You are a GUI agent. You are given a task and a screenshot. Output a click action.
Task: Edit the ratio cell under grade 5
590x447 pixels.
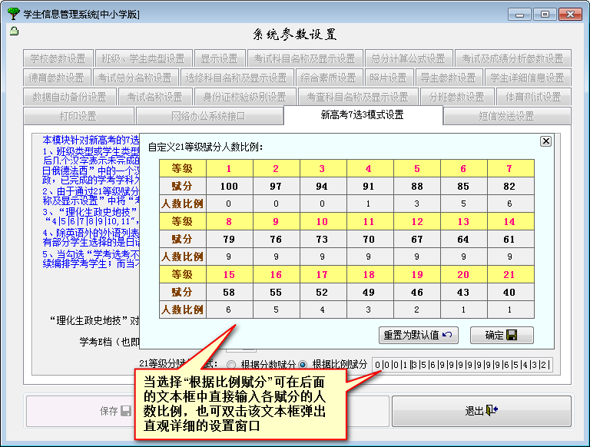[417, 204]
